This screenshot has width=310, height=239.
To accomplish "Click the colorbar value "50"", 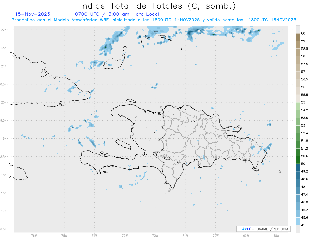I will [x=303, y=164].
